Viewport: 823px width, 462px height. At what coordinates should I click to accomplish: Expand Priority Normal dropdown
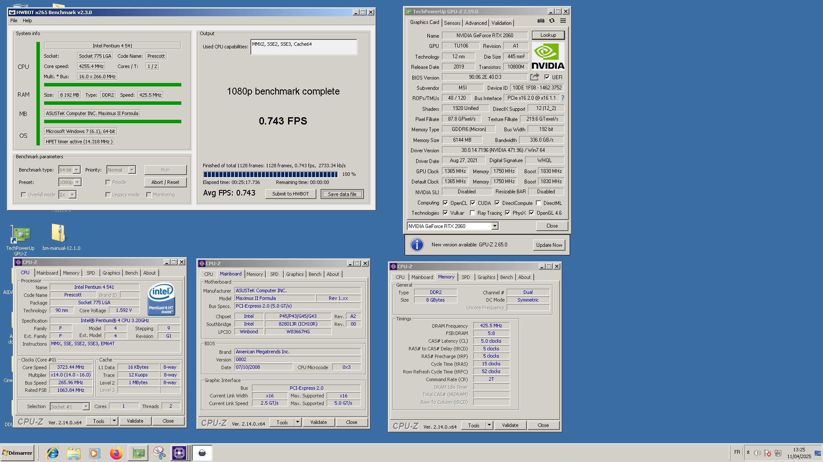tap(132, 170)
